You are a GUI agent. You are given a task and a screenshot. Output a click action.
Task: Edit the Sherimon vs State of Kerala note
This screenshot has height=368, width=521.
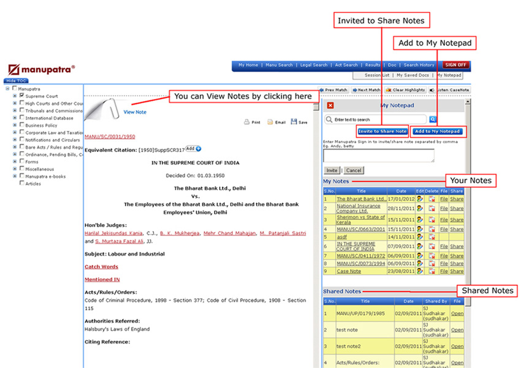pyautogui.click(x=420, y=220)
